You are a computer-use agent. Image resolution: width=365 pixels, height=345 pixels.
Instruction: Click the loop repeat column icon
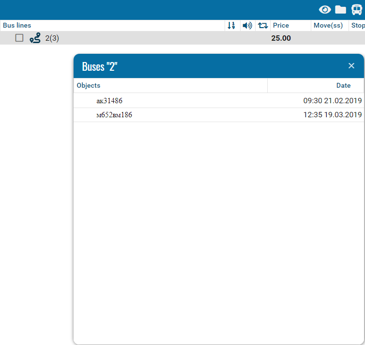263,26
